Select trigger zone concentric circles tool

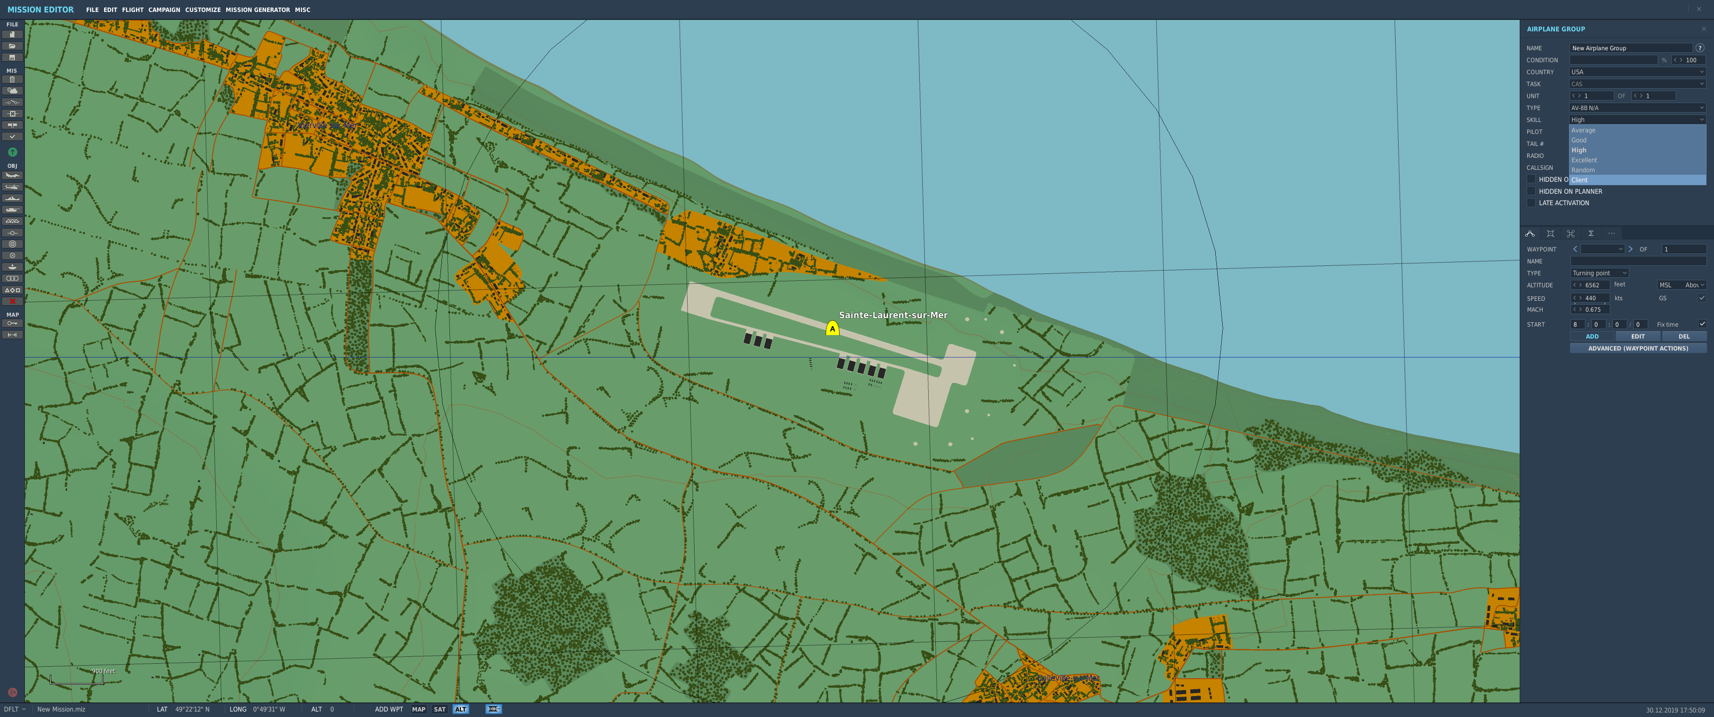[x=12, y=244]
